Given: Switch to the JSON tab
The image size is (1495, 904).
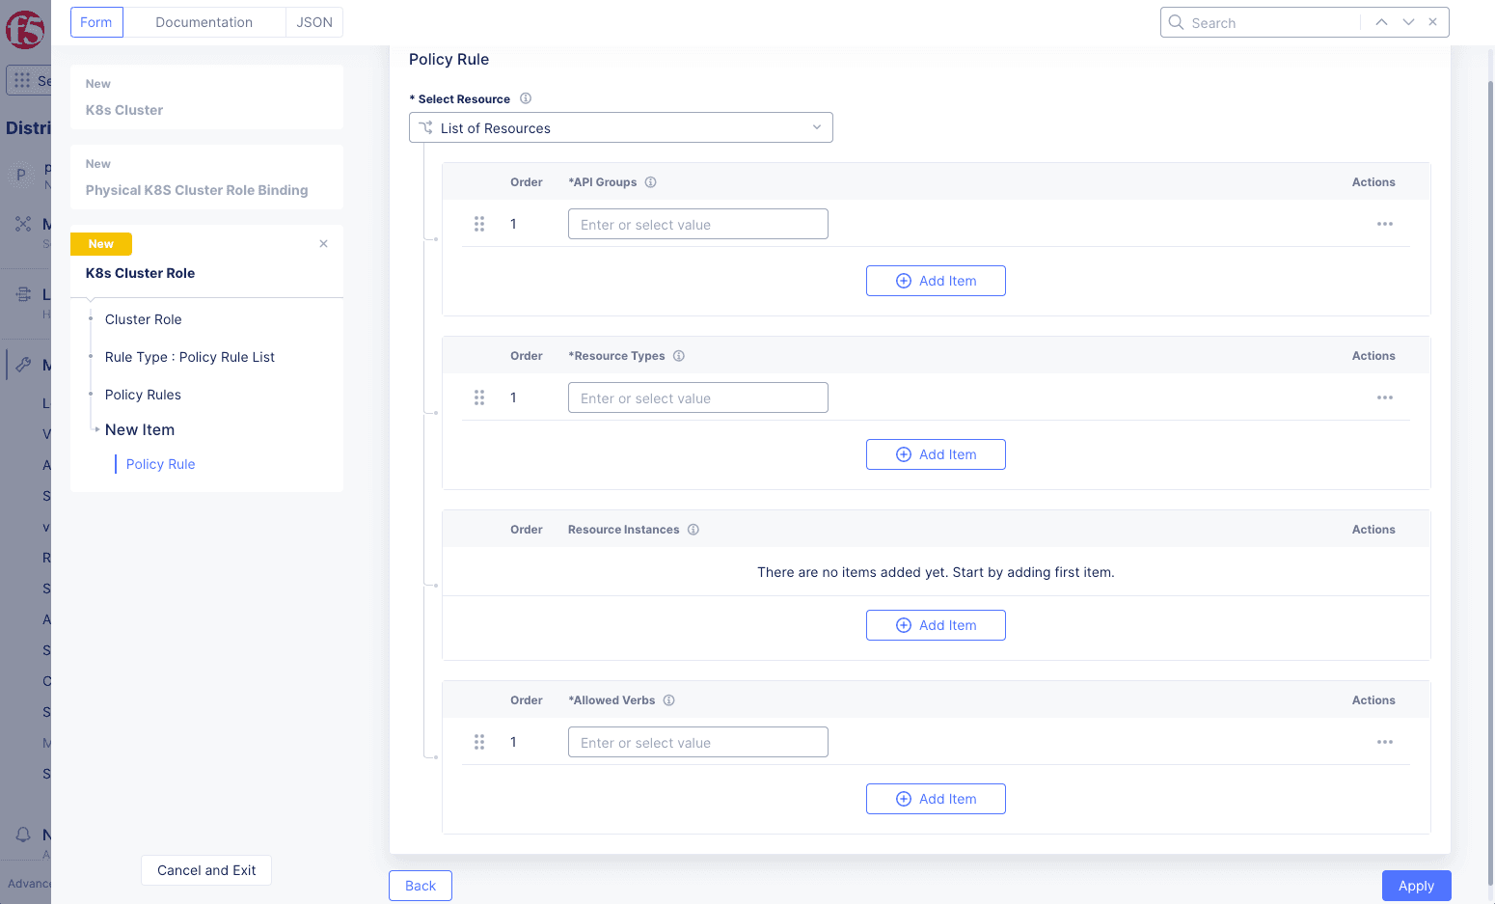Looking at the screenshot, I should click(314, 22).
